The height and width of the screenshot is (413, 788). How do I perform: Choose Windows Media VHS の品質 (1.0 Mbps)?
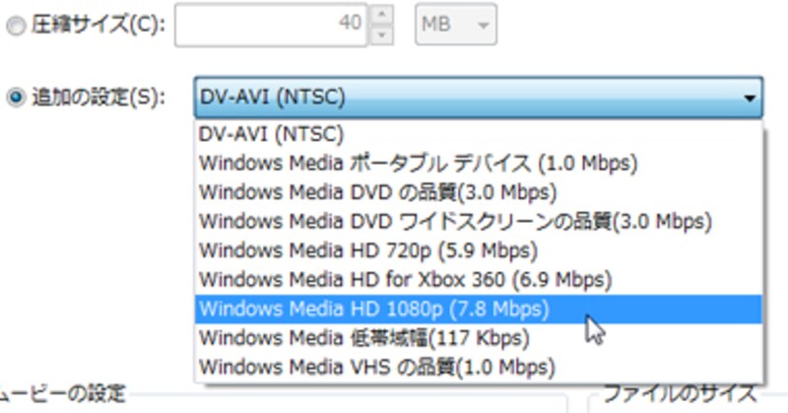pyautogui.click(x=376, y=369)
